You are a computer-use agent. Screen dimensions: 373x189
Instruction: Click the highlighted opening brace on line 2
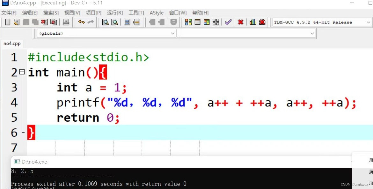[x=103, y=72]
